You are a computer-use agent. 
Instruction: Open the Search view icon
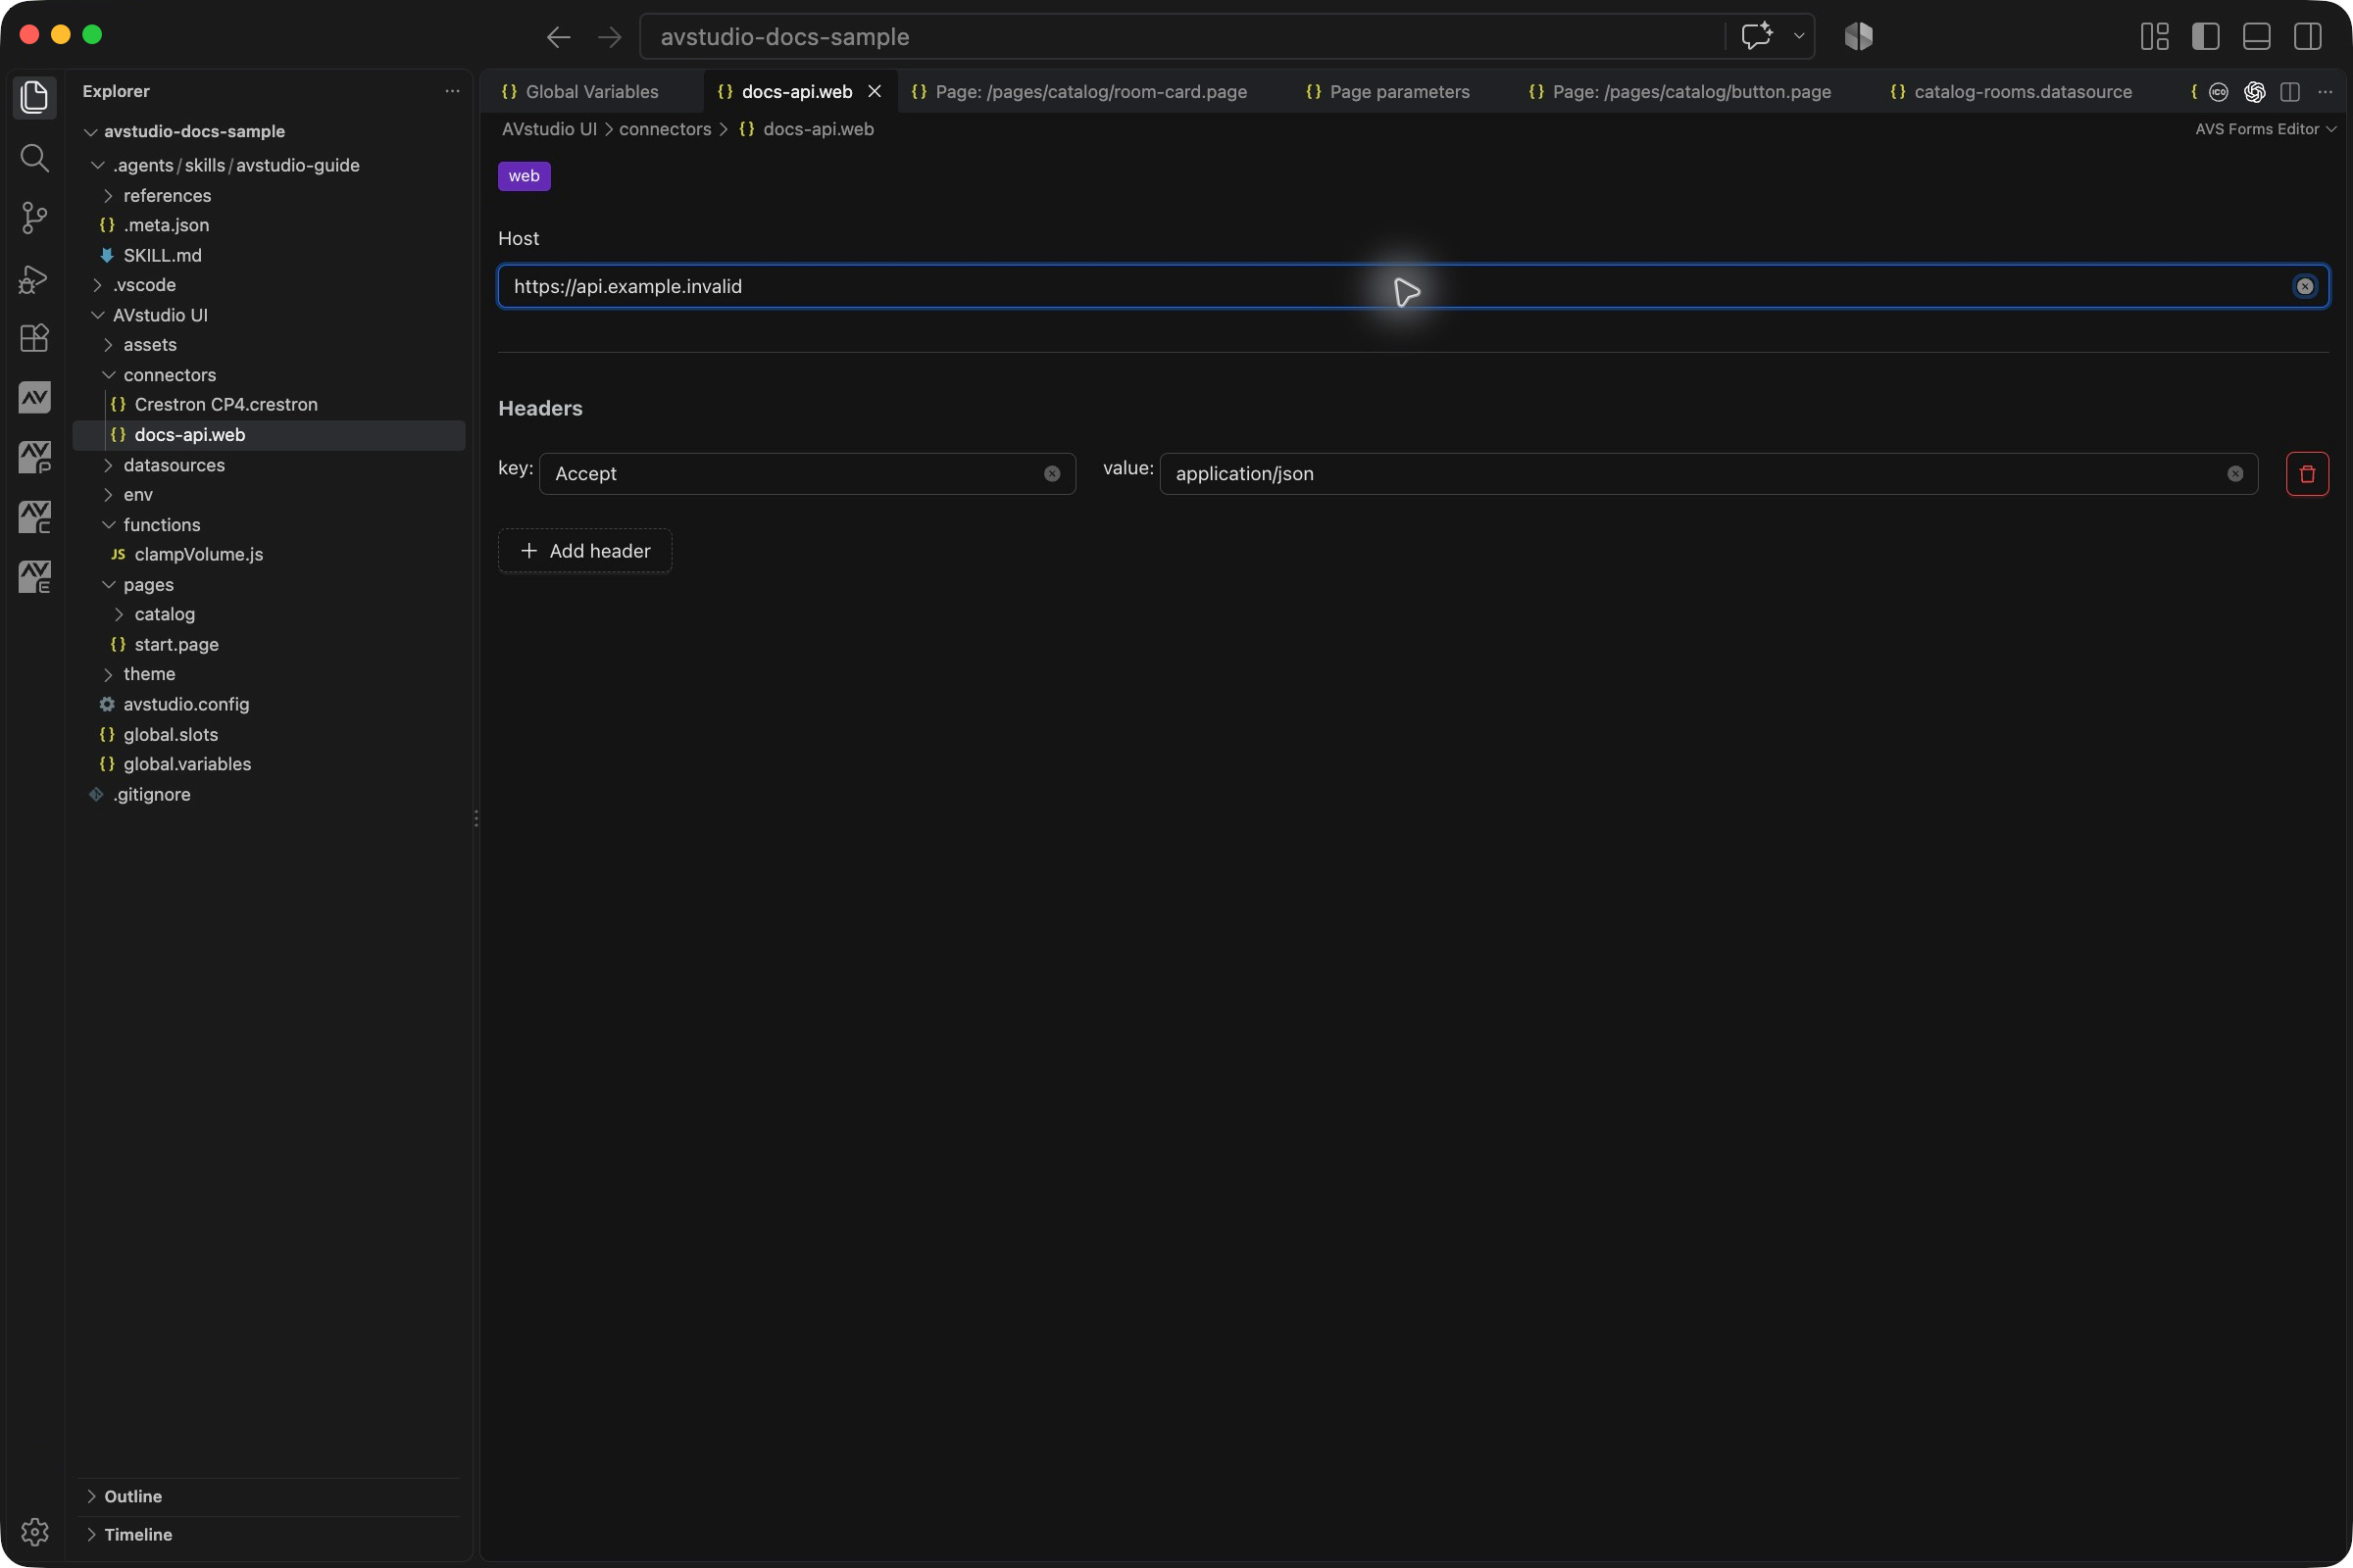tap(34, 157)
